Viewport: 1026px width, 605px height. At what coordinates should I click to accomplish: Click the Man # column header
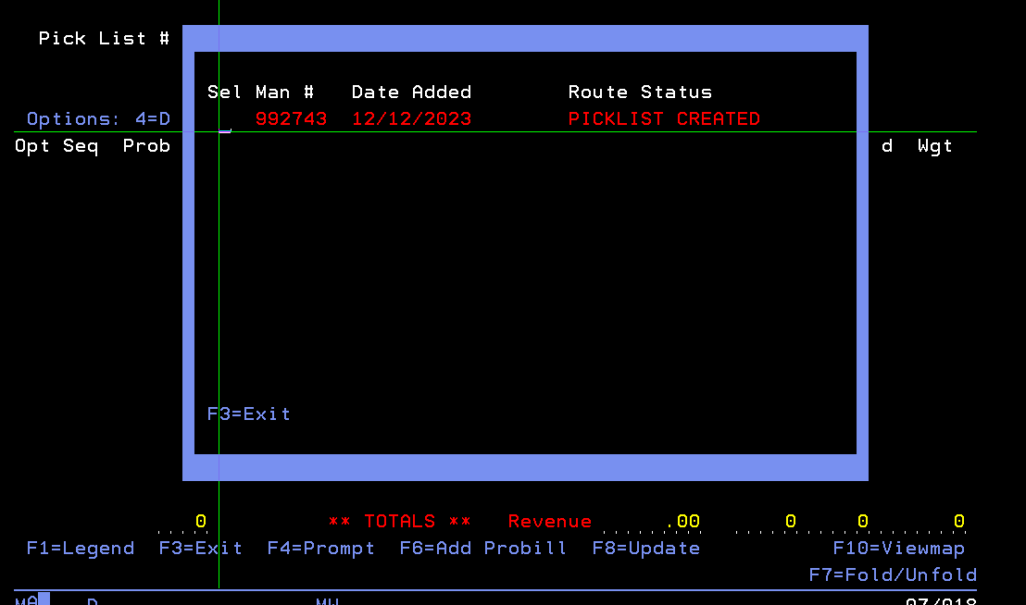(x=284, y=93)
